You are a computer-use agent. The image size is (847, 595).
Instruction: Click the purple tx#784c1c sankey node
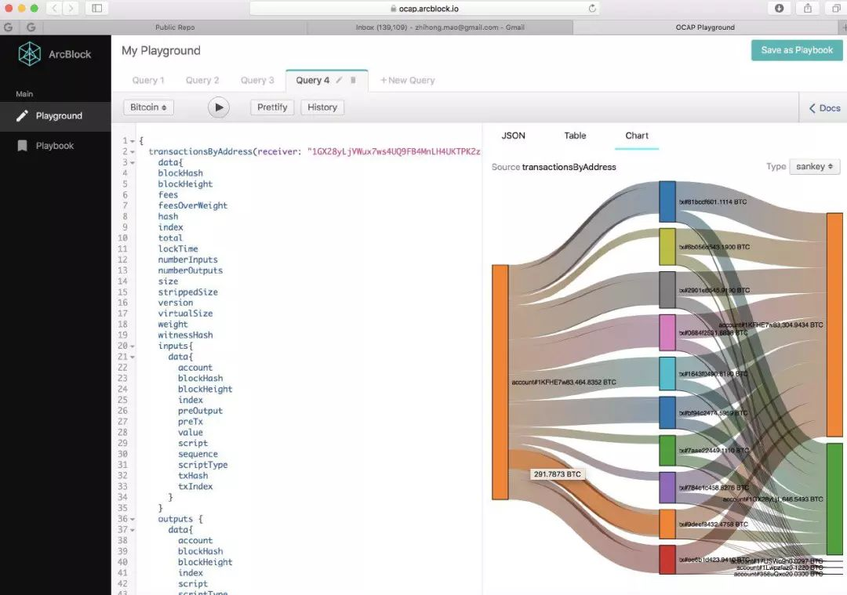667,488
